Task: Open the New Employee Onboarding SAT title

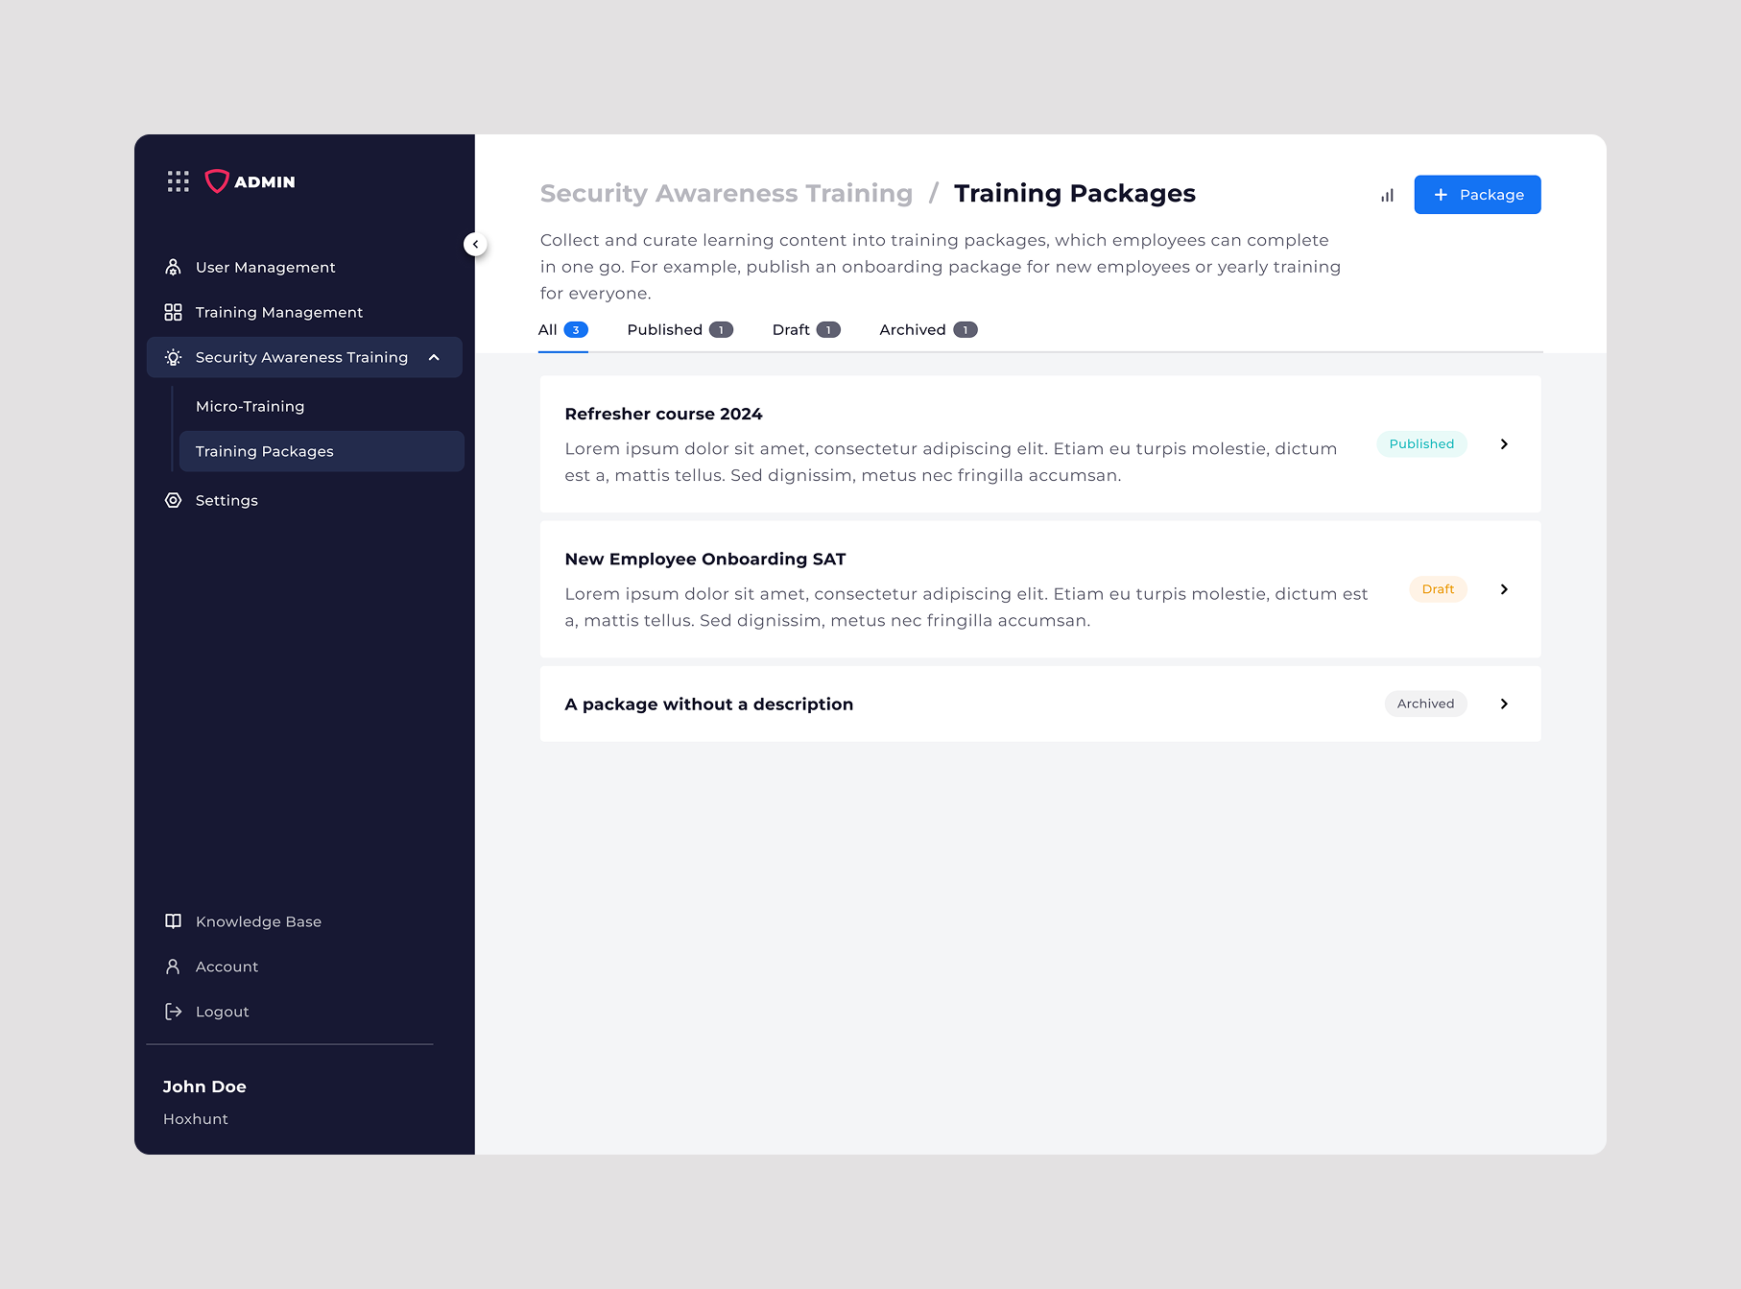Action: [x=705, y=559]
